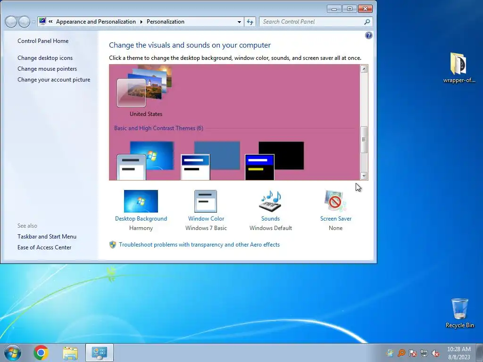
Task: Click the taskbar clock showing 10:28 AM
Action: coord(458,353)
